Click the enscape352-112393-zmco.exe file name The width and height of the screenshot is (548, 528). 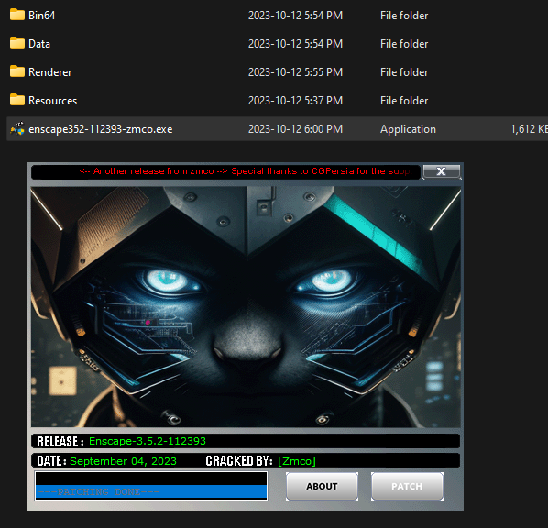pos(100,129)
